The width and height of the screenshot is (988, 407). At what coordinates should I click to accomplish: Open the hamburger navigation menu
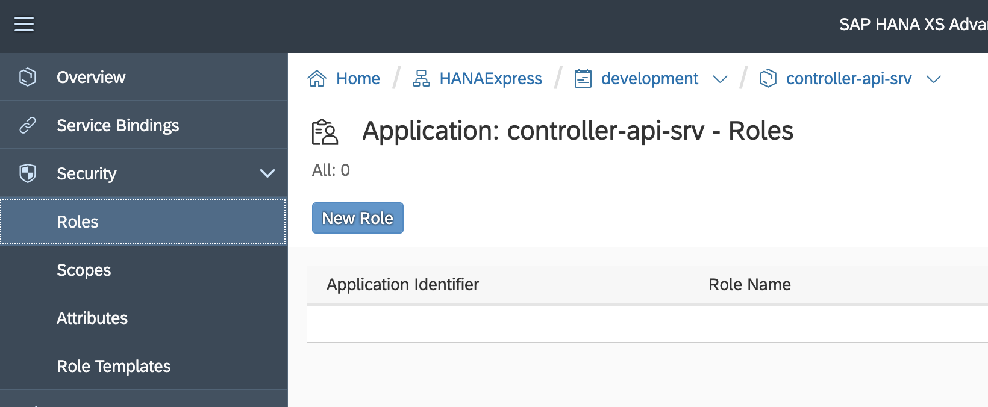tap(24, 24)
